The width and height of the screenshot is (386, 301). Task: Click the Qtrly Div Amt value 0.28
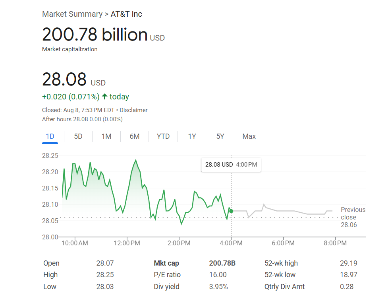click(x=347, y=286)
